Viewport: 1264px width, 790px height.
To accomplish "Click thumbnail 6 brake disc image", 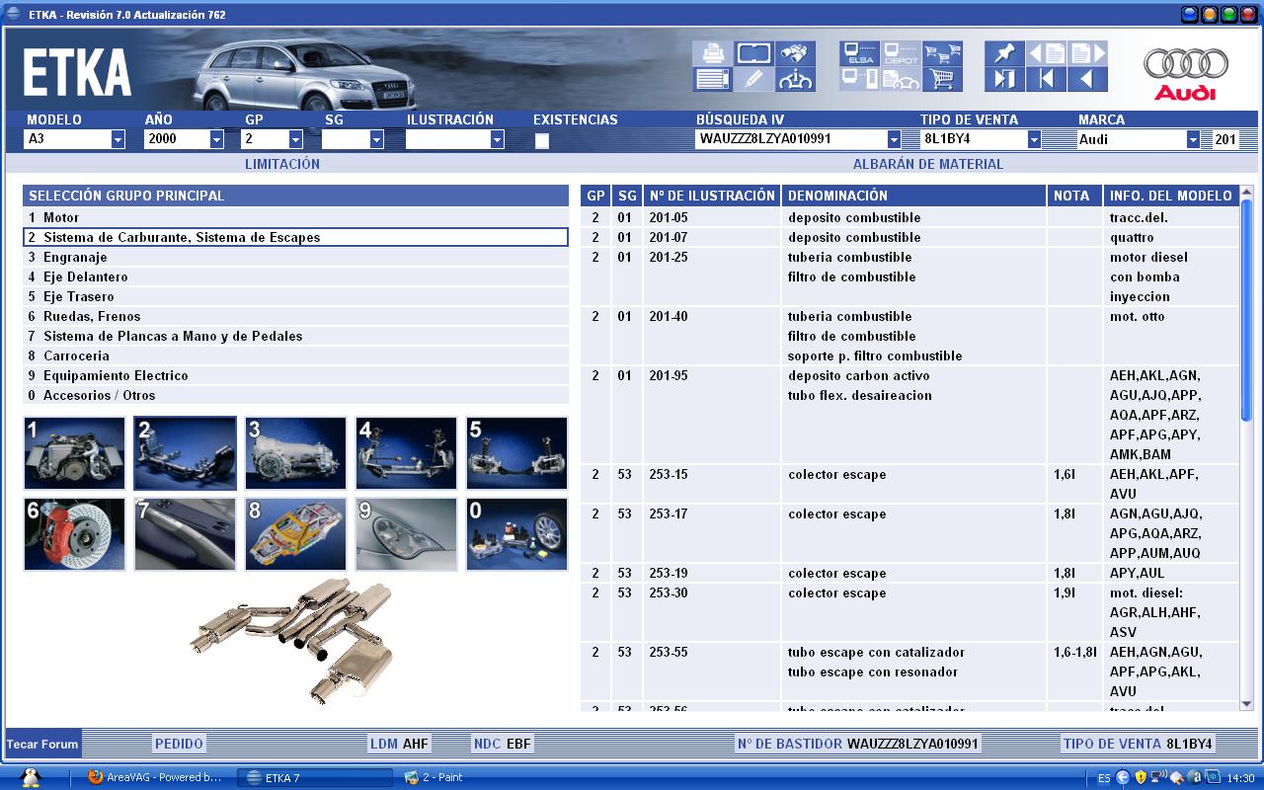I will point(75,534).
